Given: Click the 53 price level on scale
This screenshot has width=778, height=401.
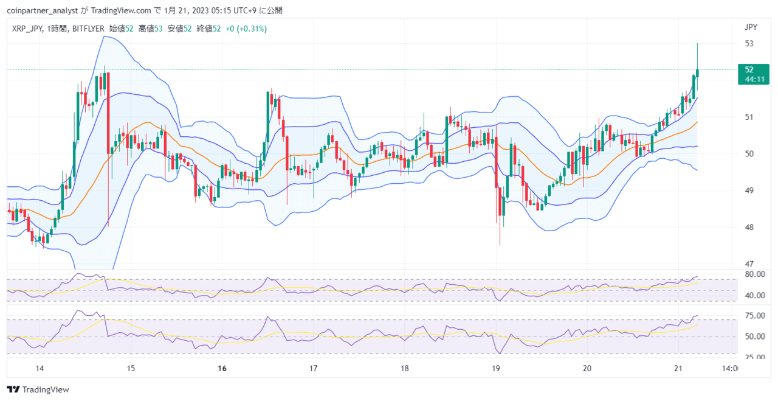Looking at the screenshot, I should [x=749, y=43].
